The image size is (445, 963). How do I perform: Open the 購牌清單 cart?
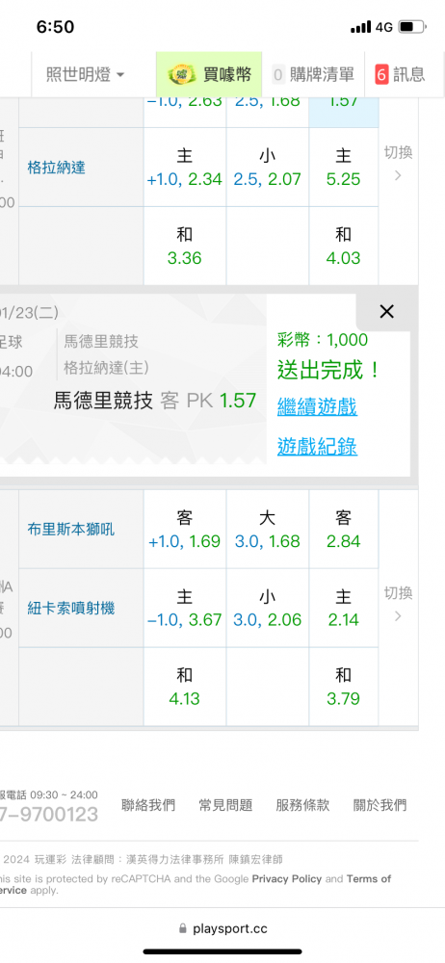pyautogui.click(x=313, y=75)
